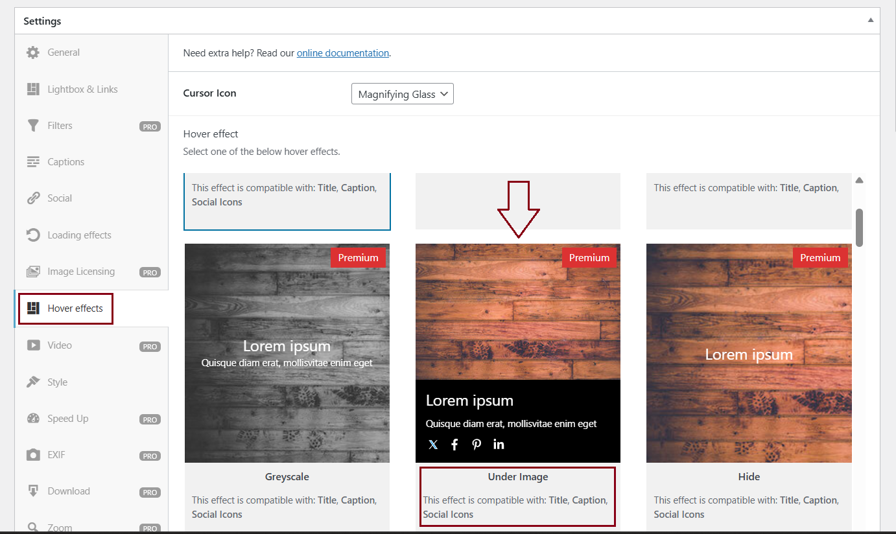
Task: Click the LinkedIn icon in Under Image preview
Action: coord(499,445)
